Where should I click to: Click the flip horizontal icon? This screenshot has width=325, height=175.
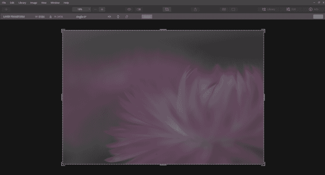[109, 16]
